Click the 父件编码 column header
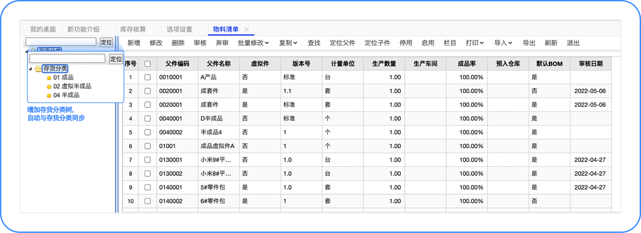The width and height of the screenshot is (641, 233). click(178, 64)
